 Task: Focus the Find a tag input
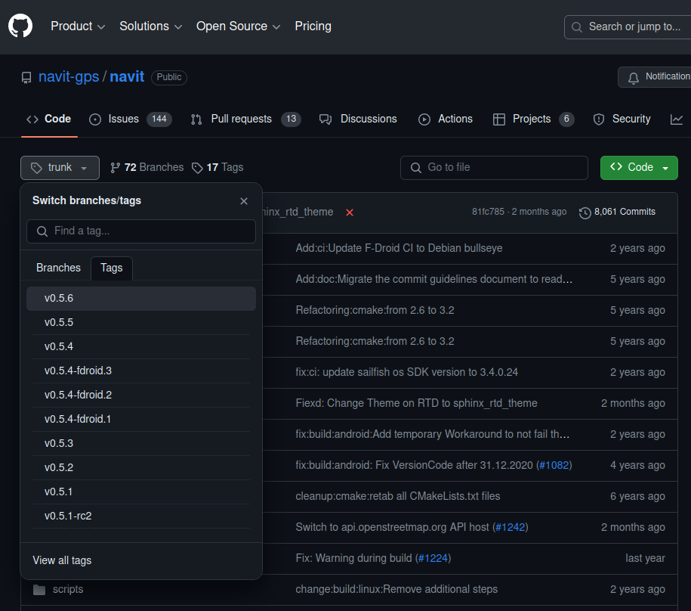141,231
